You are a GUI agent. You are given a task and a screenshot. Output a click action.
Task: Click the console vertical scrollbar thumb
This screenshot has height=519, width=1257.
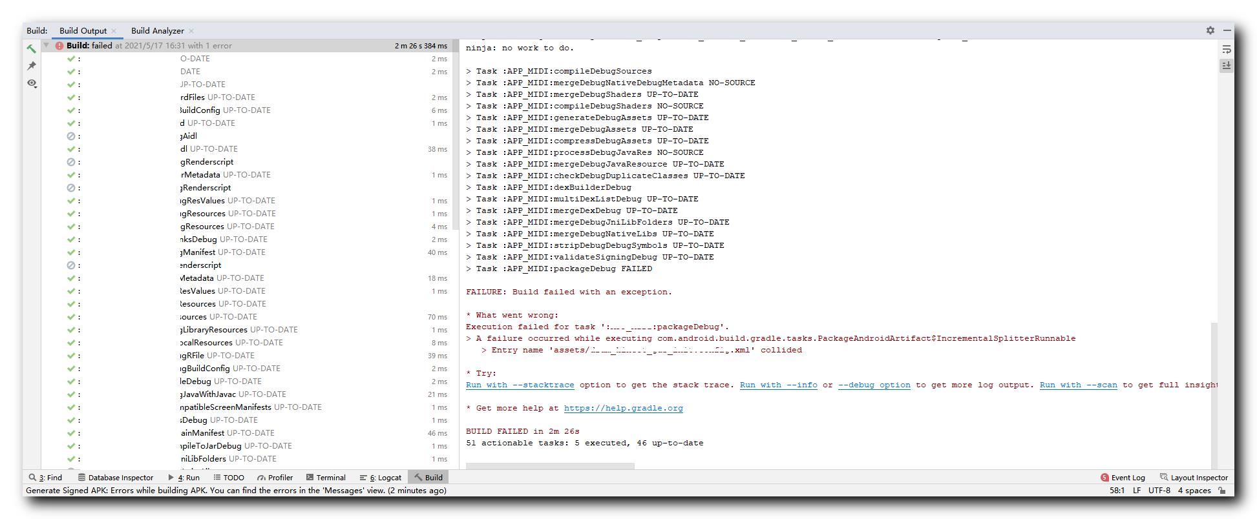click(x=1214, y=395)
